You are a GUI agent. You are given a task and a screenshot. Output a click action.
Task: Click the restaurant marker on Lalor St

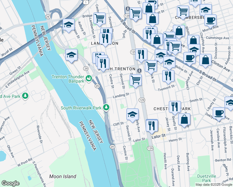click(x=152, y=126)
